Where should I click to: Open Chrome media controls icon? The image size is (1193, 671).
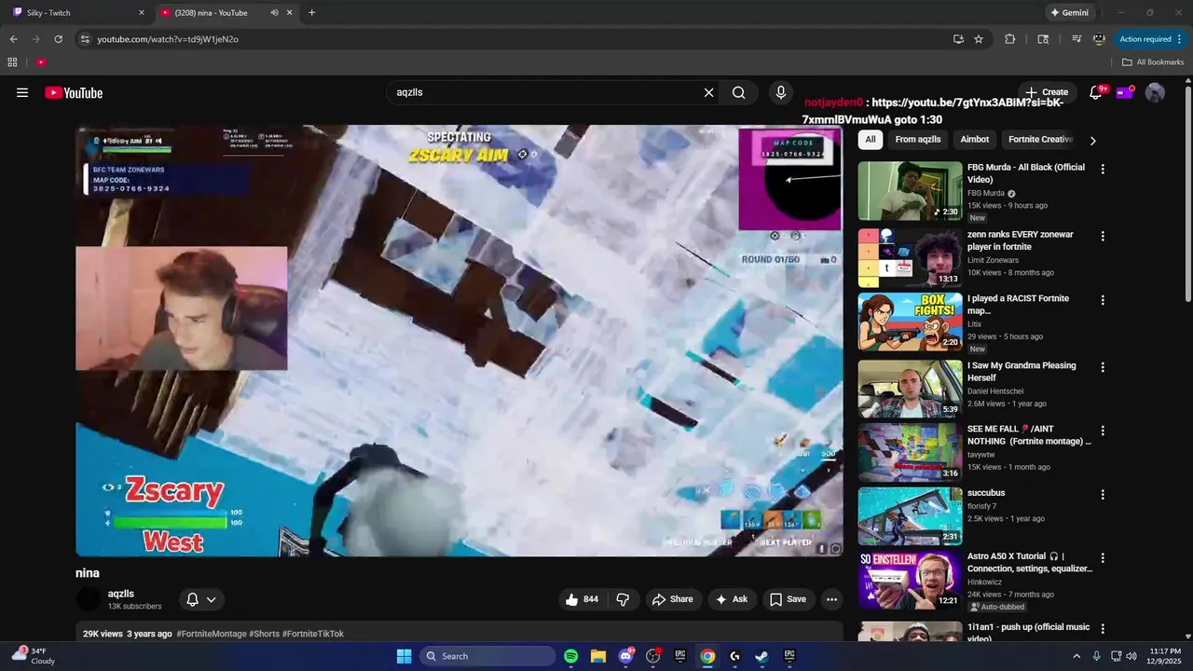pyautogui.click(x=1076, y=39)
